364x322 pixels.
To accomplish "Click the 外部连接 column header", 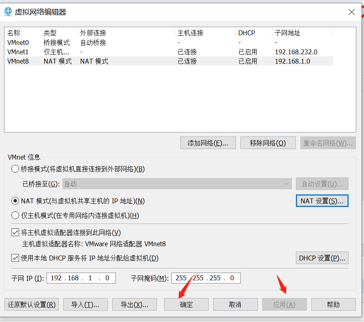I will pyautogui.click(x=126, y=33).
